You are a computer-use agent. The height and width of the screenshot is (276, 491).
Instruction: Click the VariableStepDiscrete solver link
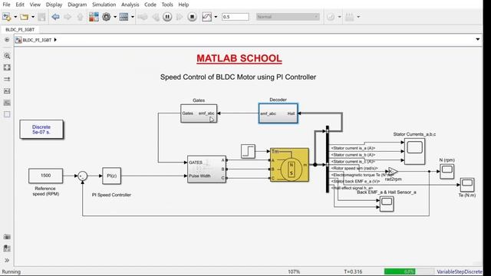(460, 271)
